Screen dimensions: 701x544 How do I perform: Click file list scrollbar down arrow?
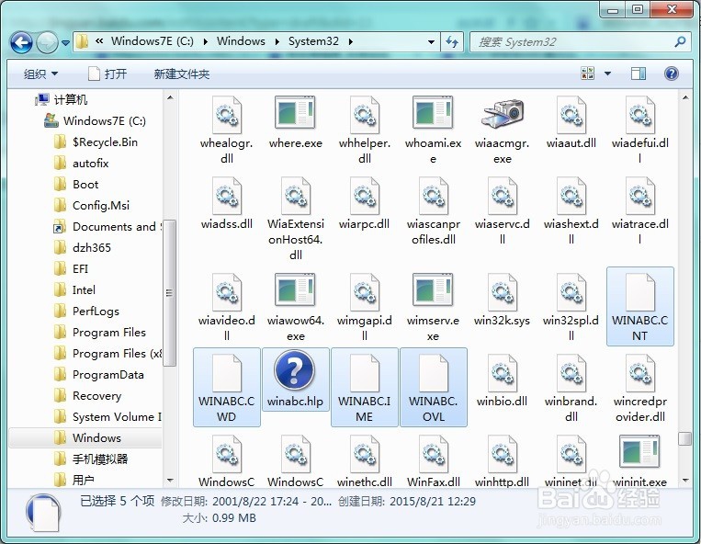click(685, 481)
